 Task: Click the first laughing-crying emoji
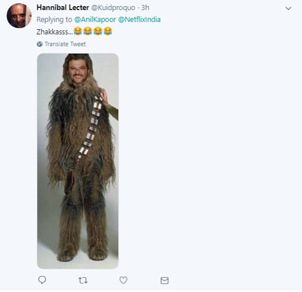click(x=78, y=31)
